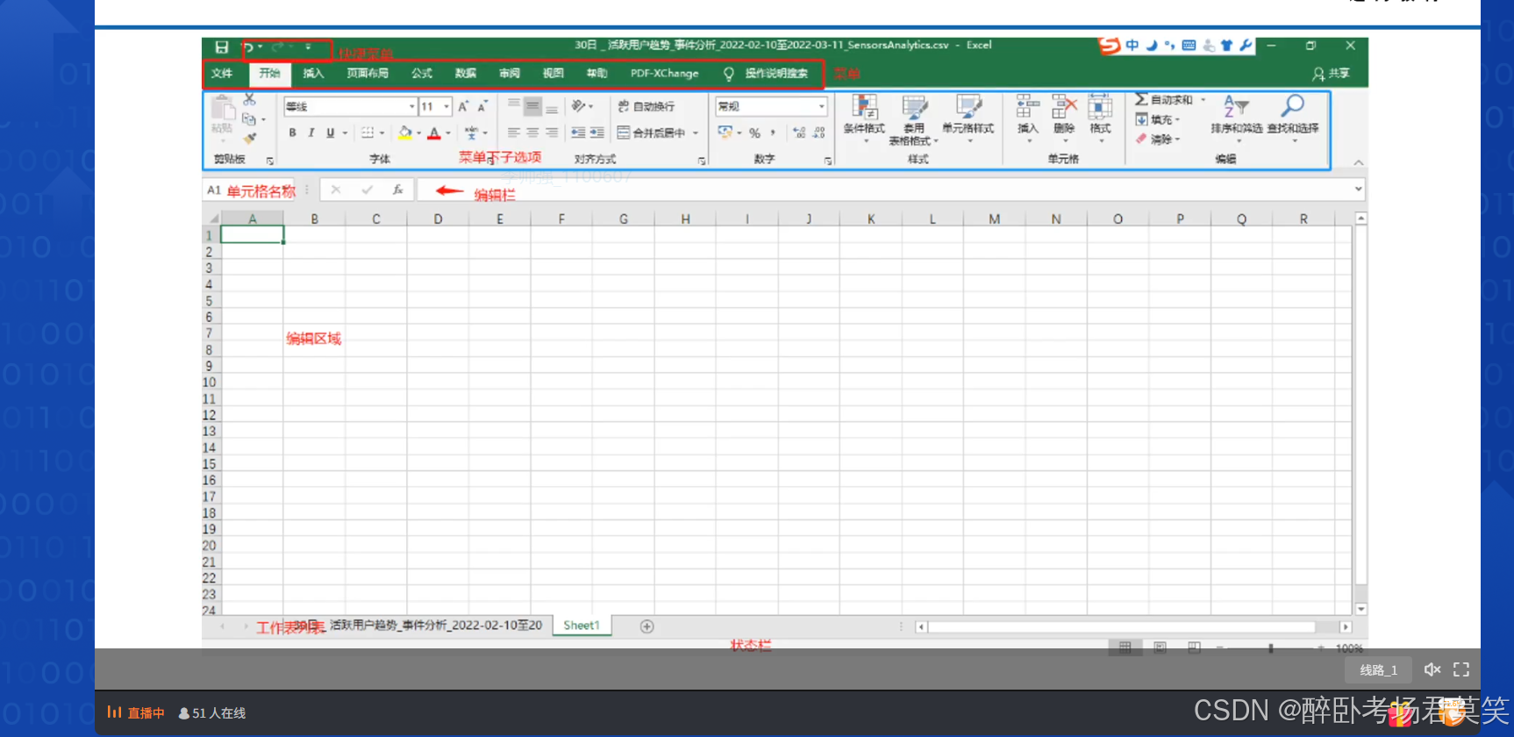Click 查找和选择 magnifier icon

(x=1292, y=106)
